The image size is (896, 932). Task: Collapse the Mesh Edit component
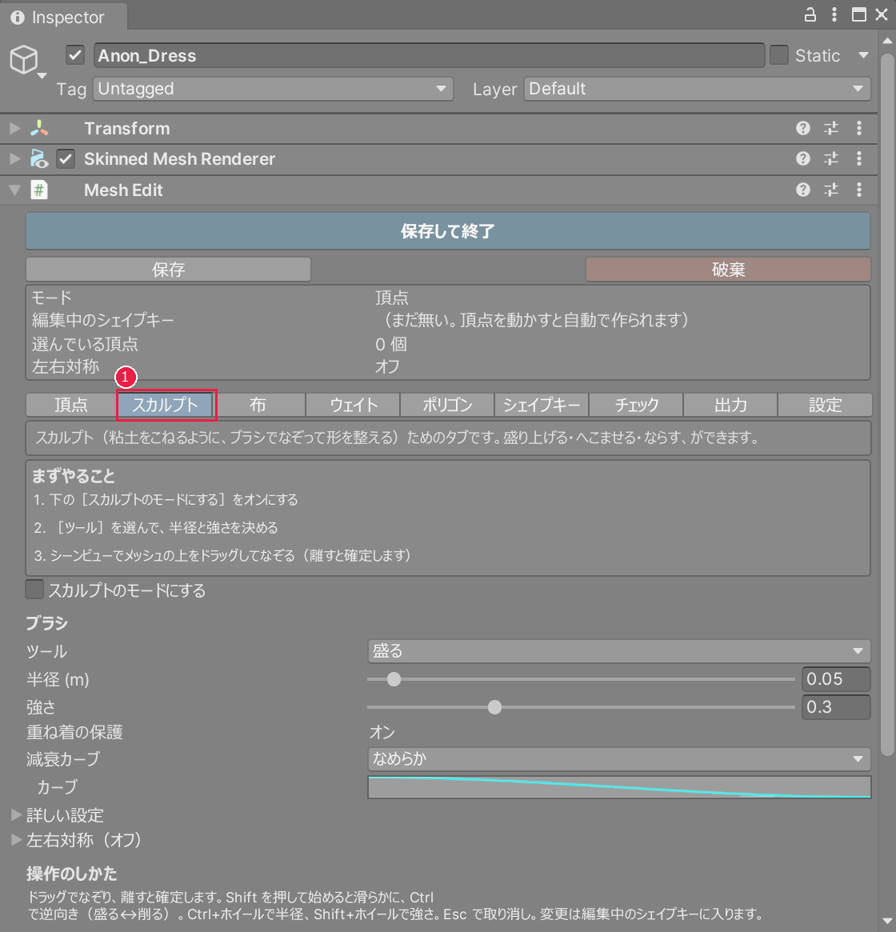[15, 190]
